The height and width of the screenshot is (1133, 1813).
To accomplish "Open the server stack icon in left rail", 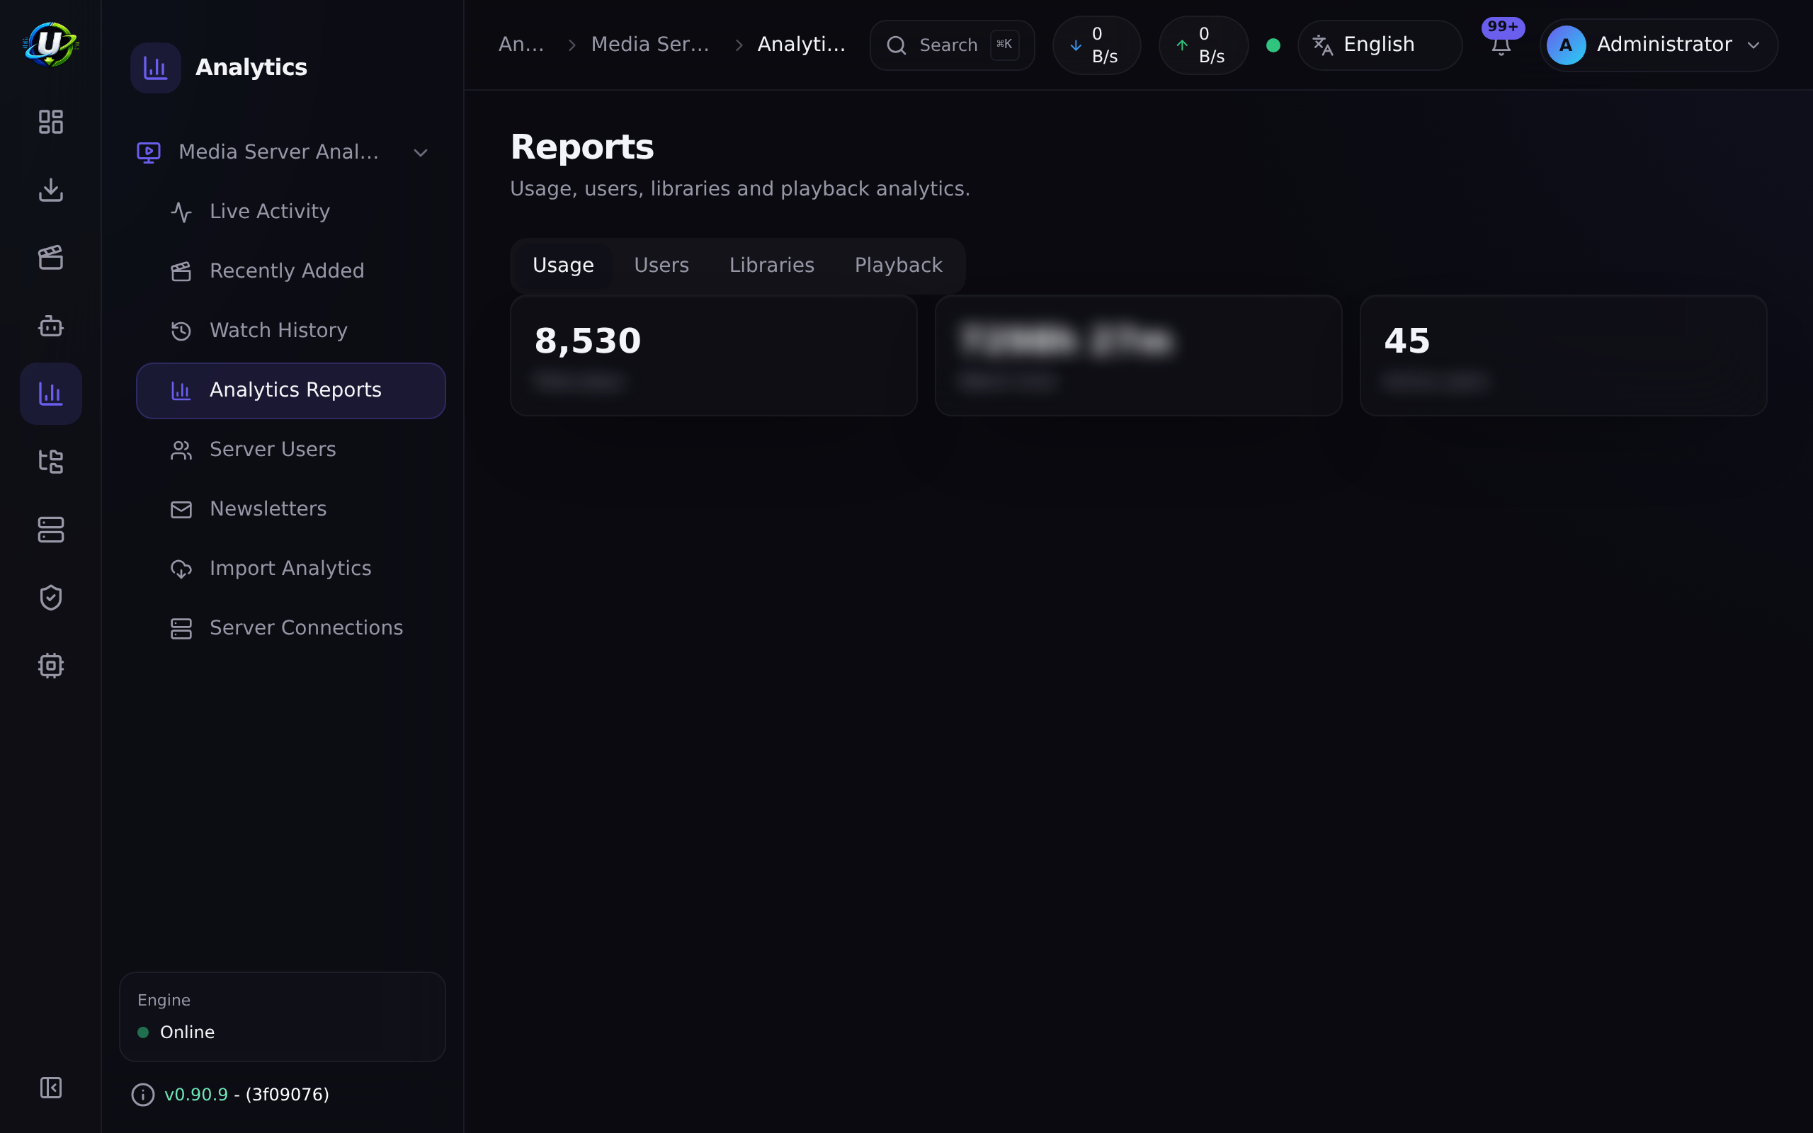I will pyautogui.click(x=51, y=530).
